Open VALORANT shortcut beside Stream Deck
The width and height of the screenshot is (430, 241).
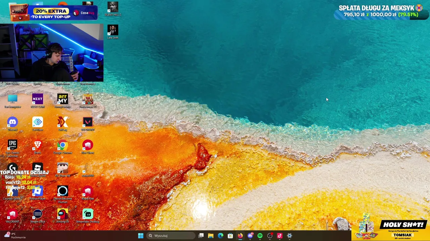[x=12, y=216]
